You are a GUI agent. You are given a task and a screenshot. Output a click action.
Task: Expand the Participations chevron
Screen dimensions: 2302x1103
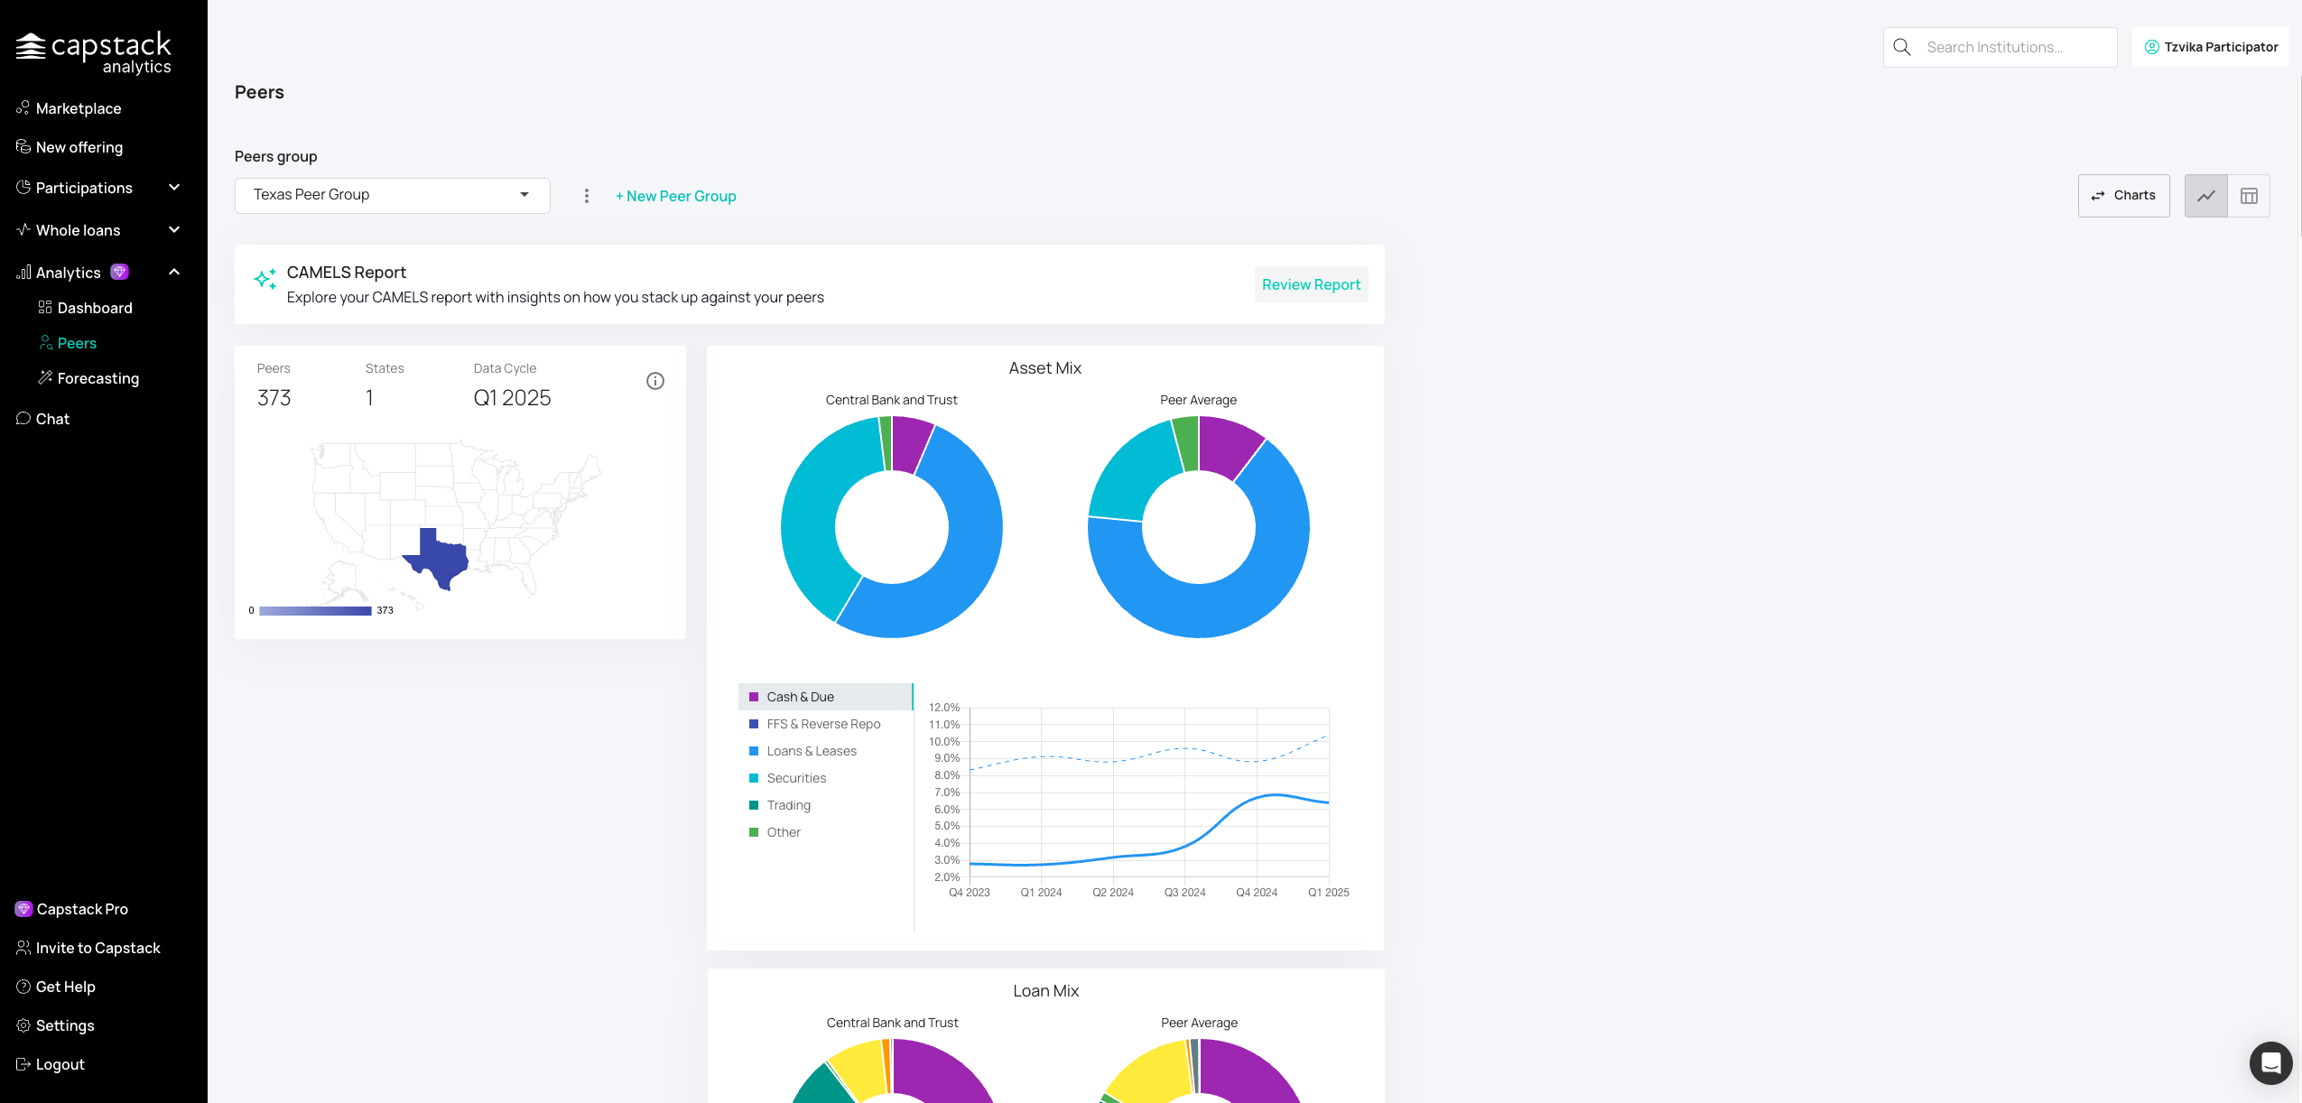(x=174, y=188)
